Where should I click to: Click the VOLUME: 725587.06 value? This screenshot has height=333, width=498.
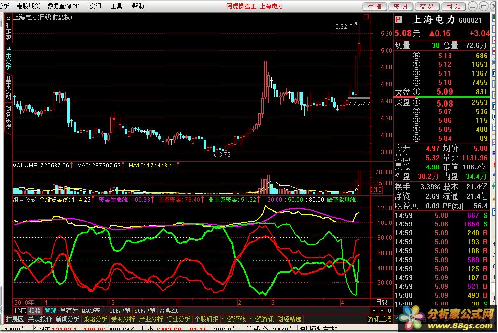point(41,165)
